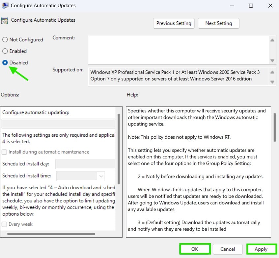Image resolution: width=279 pixels, height=258 pixels.
Task: Minimize the dialog window
Action: click(x=232, y=6)
